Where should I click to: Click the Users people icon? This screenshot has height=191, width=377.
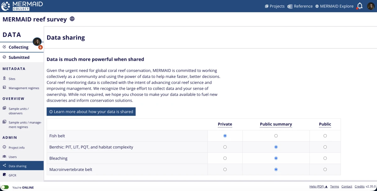[4, 156]
